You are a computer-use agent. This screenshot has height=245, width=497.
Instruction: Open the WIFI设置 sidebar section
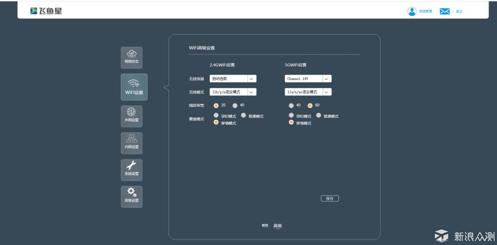point(134,87)
